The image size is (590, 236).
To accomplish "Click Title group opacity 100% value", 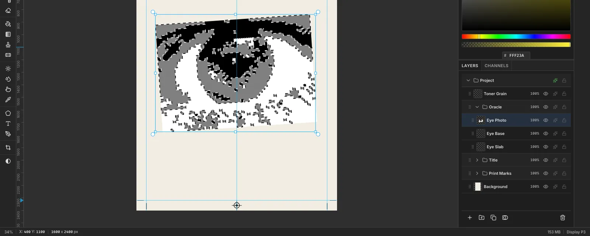I will coord(535,160).
